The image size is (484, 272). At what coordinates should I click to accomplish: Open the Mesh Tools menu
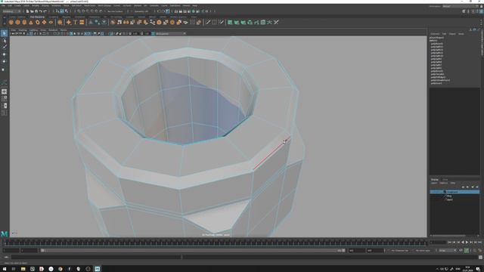[x=91, y=5]
